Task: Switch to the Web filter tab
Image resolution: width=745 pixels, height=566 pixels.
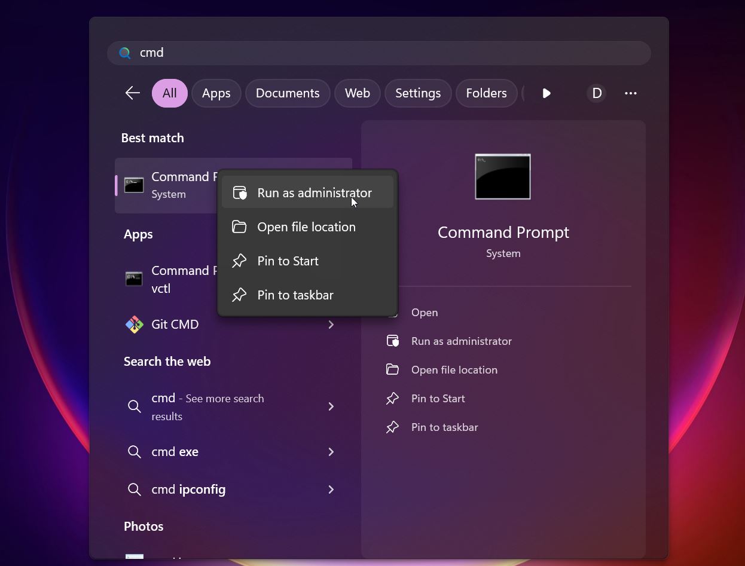Action: 358,93
